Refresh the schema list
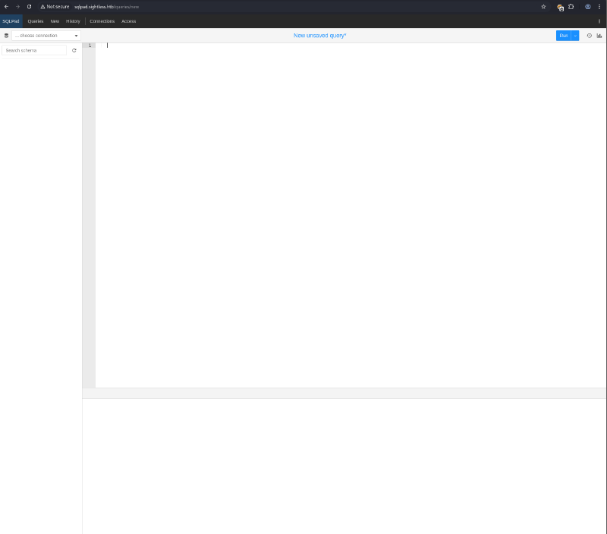This screenshot has height=534, width=607. tap(74, 50)
